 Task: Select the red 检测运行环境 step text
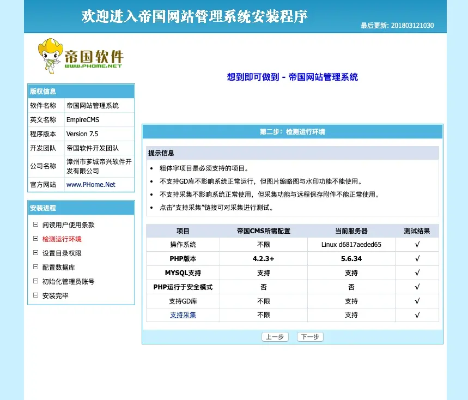62,239
